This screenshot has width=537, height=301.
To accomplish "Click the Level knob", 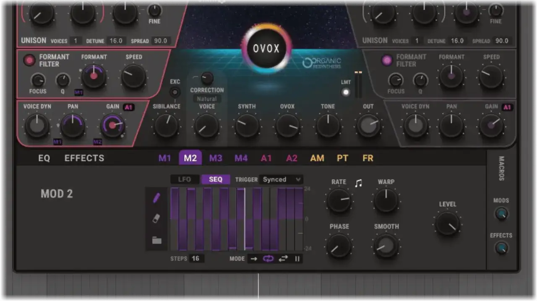I will point(447,224).
